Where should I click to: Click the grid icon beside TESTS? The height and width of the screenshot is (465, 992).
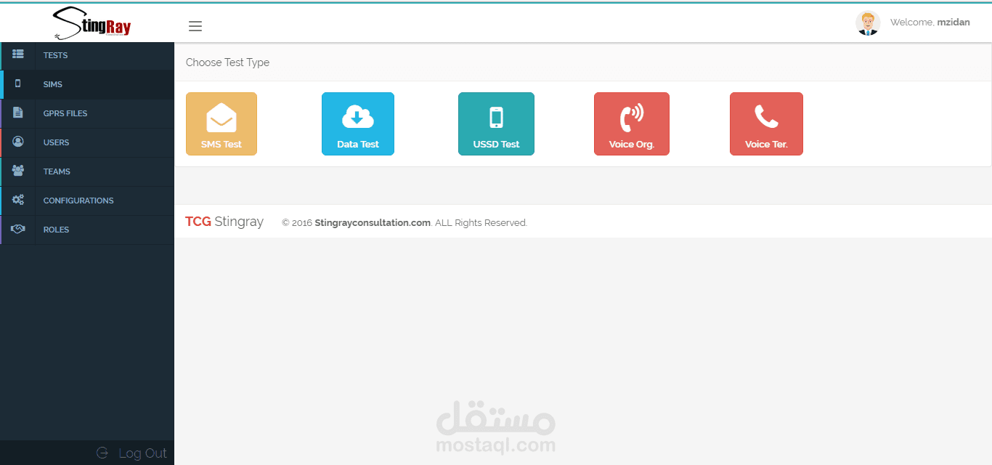click(x=17, y=54)
